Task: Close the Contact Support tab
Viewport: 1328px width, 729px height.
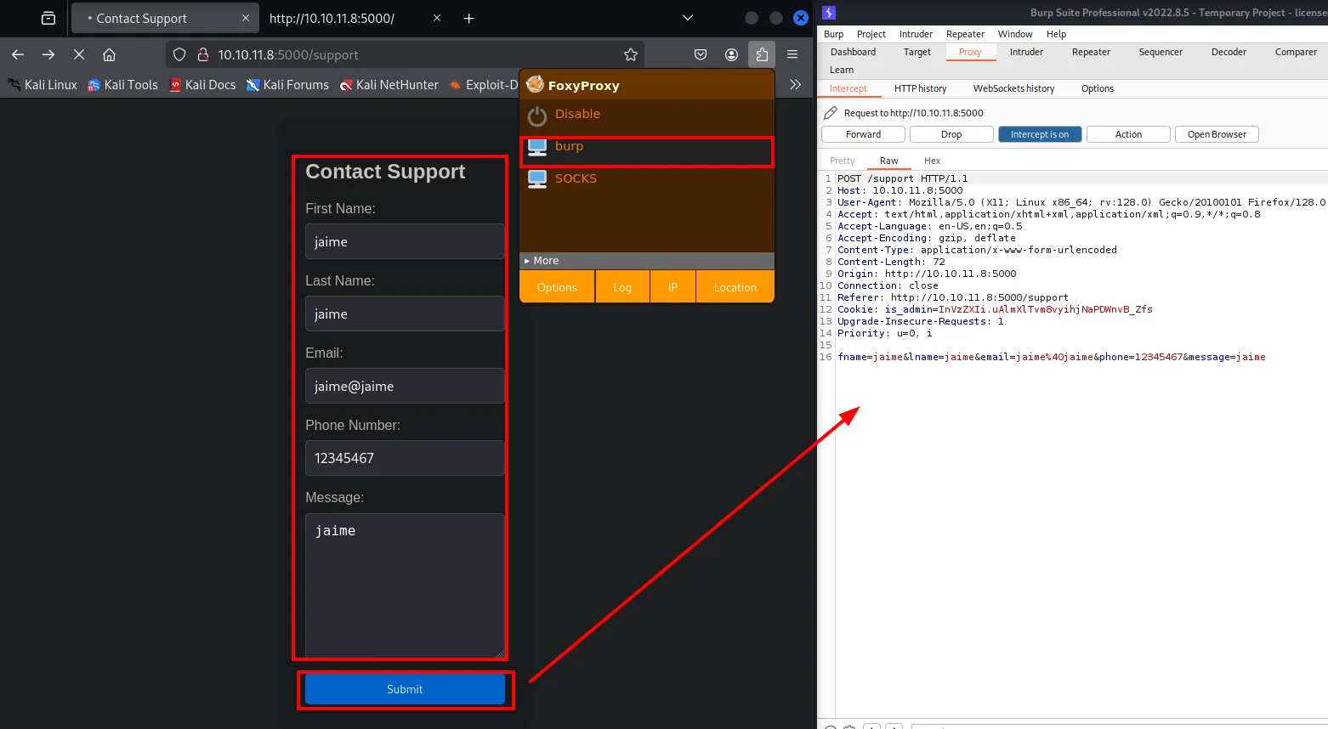Action: tap(246, 18)
